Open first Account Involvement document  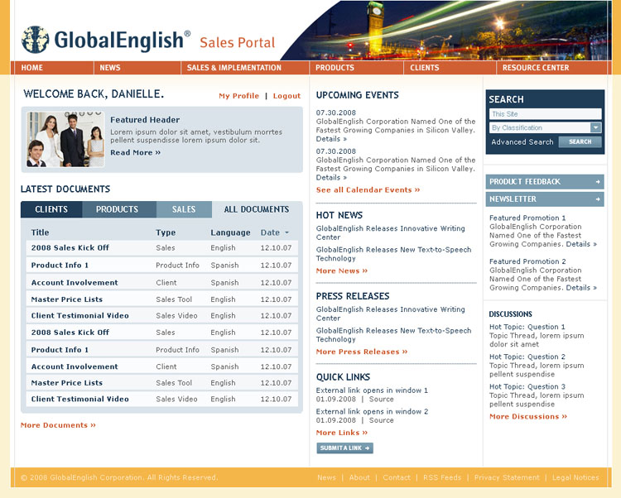(75, 283)
